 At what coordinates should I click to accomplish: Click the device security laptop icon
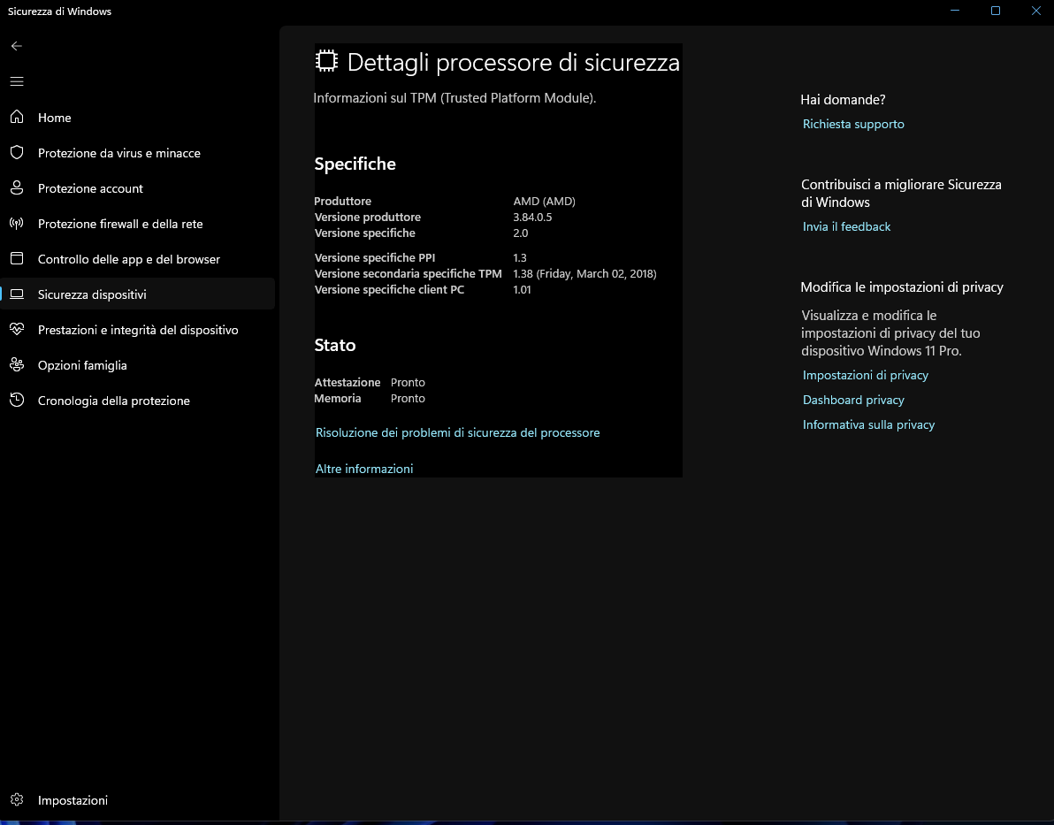coord(17,294)
